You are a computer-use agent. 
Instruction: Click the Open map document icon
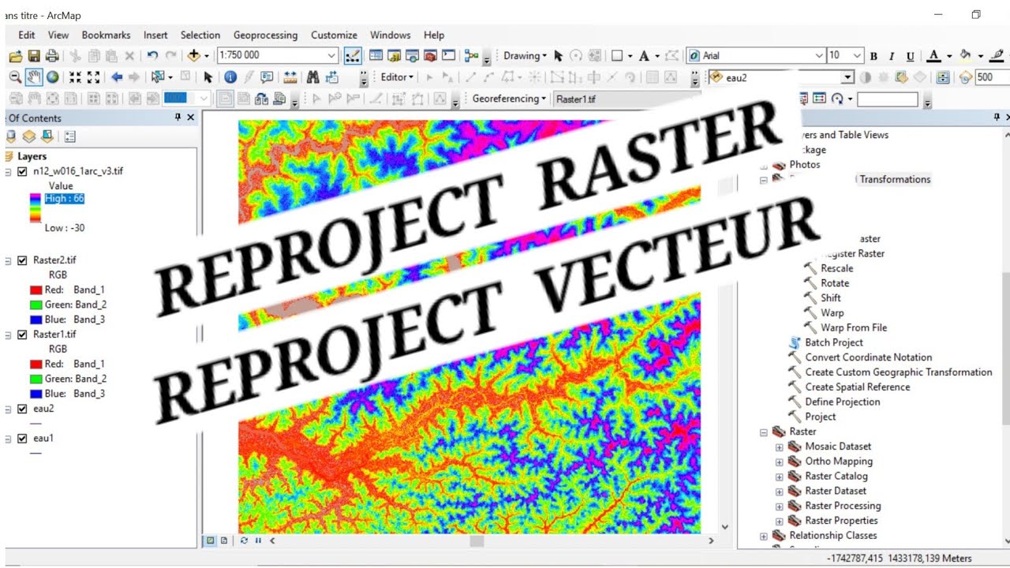pos(15,56)
